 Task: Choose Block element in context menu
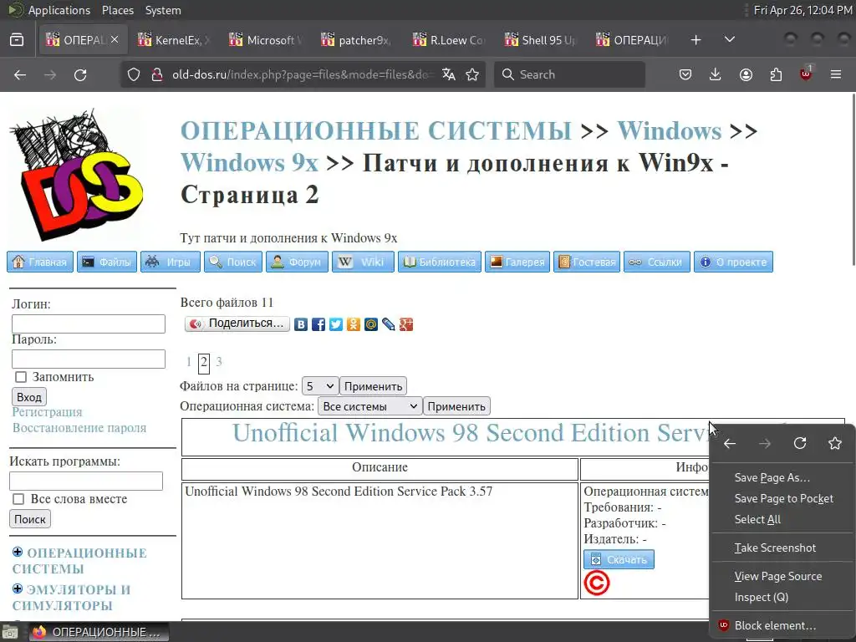pos(782,625)
